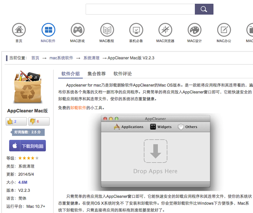
Task: Click the star rating row
Action: [29, 158]
